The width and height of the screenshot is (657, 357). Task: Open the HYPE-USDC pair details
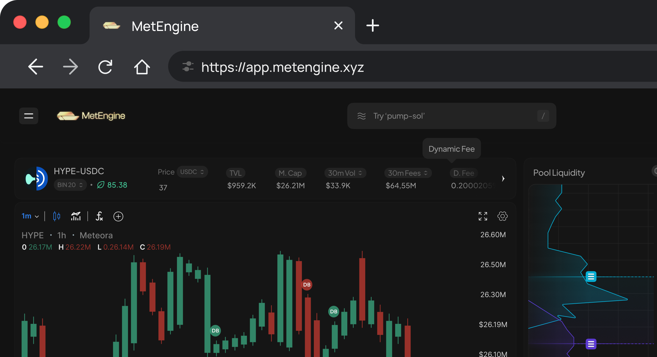point(79,171)
